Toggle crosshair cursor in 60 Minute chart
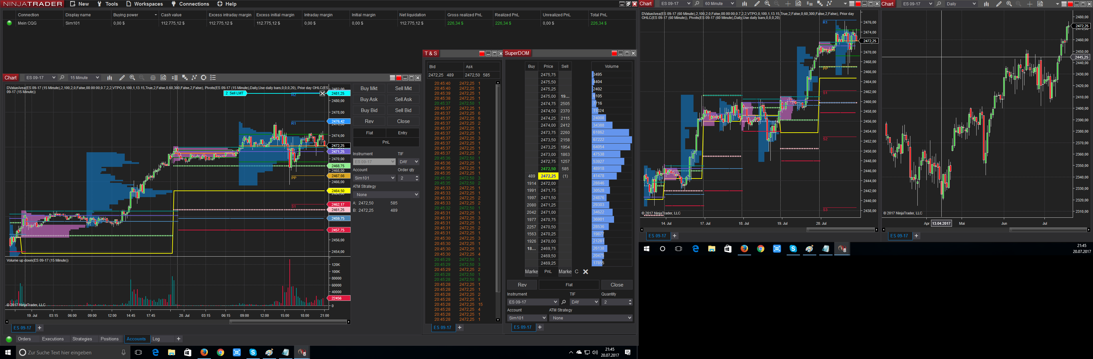 coord(788,4)
